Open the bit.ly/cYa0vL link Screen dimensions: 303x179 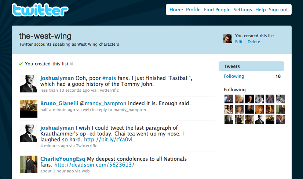pos(109,139)
